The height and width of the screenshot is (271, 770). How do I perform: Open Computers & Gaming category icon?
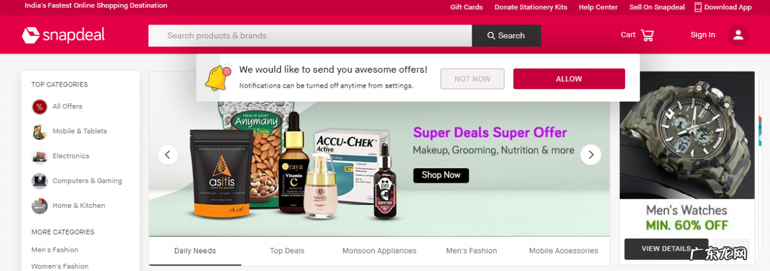[40, 181]
